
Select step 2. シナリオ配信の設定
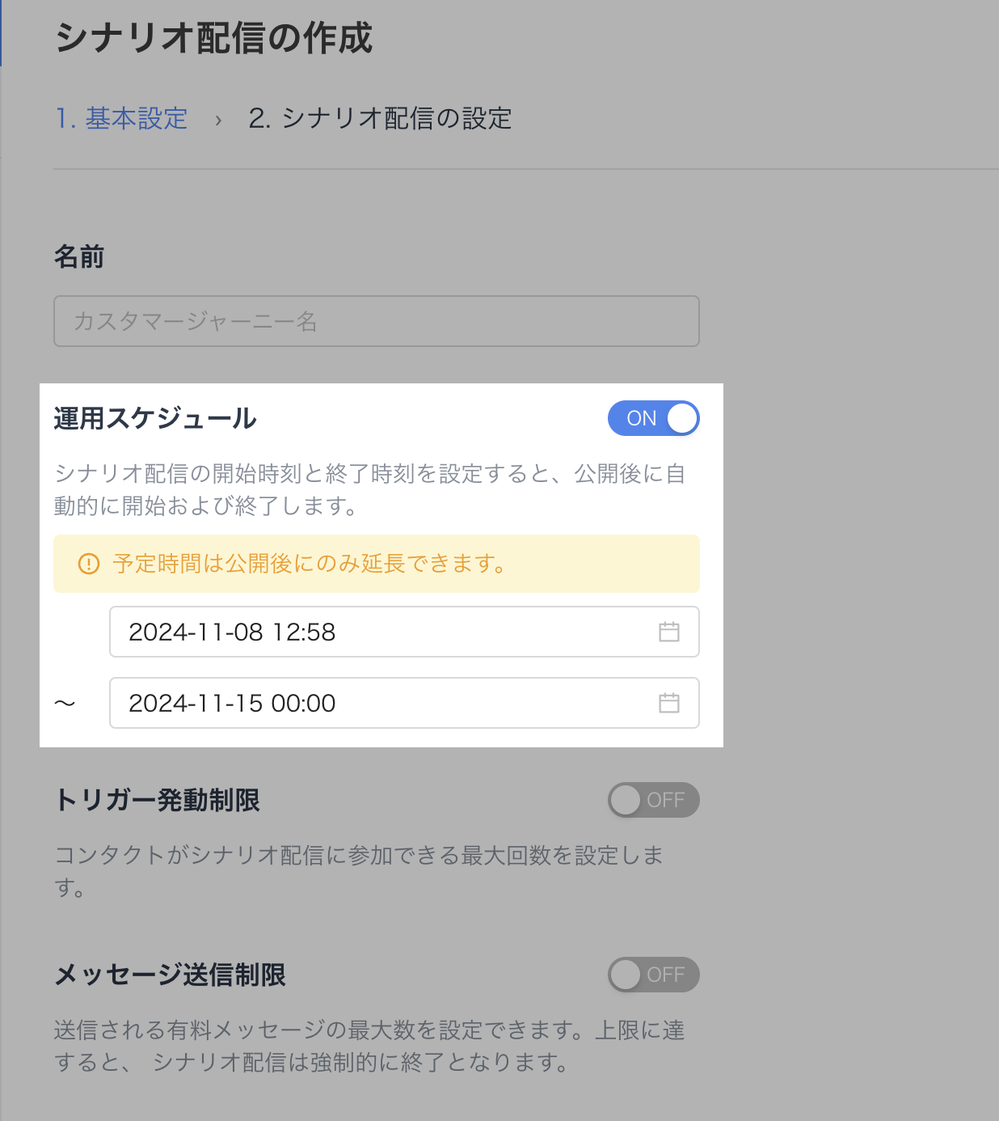click(x=380, y=119)
